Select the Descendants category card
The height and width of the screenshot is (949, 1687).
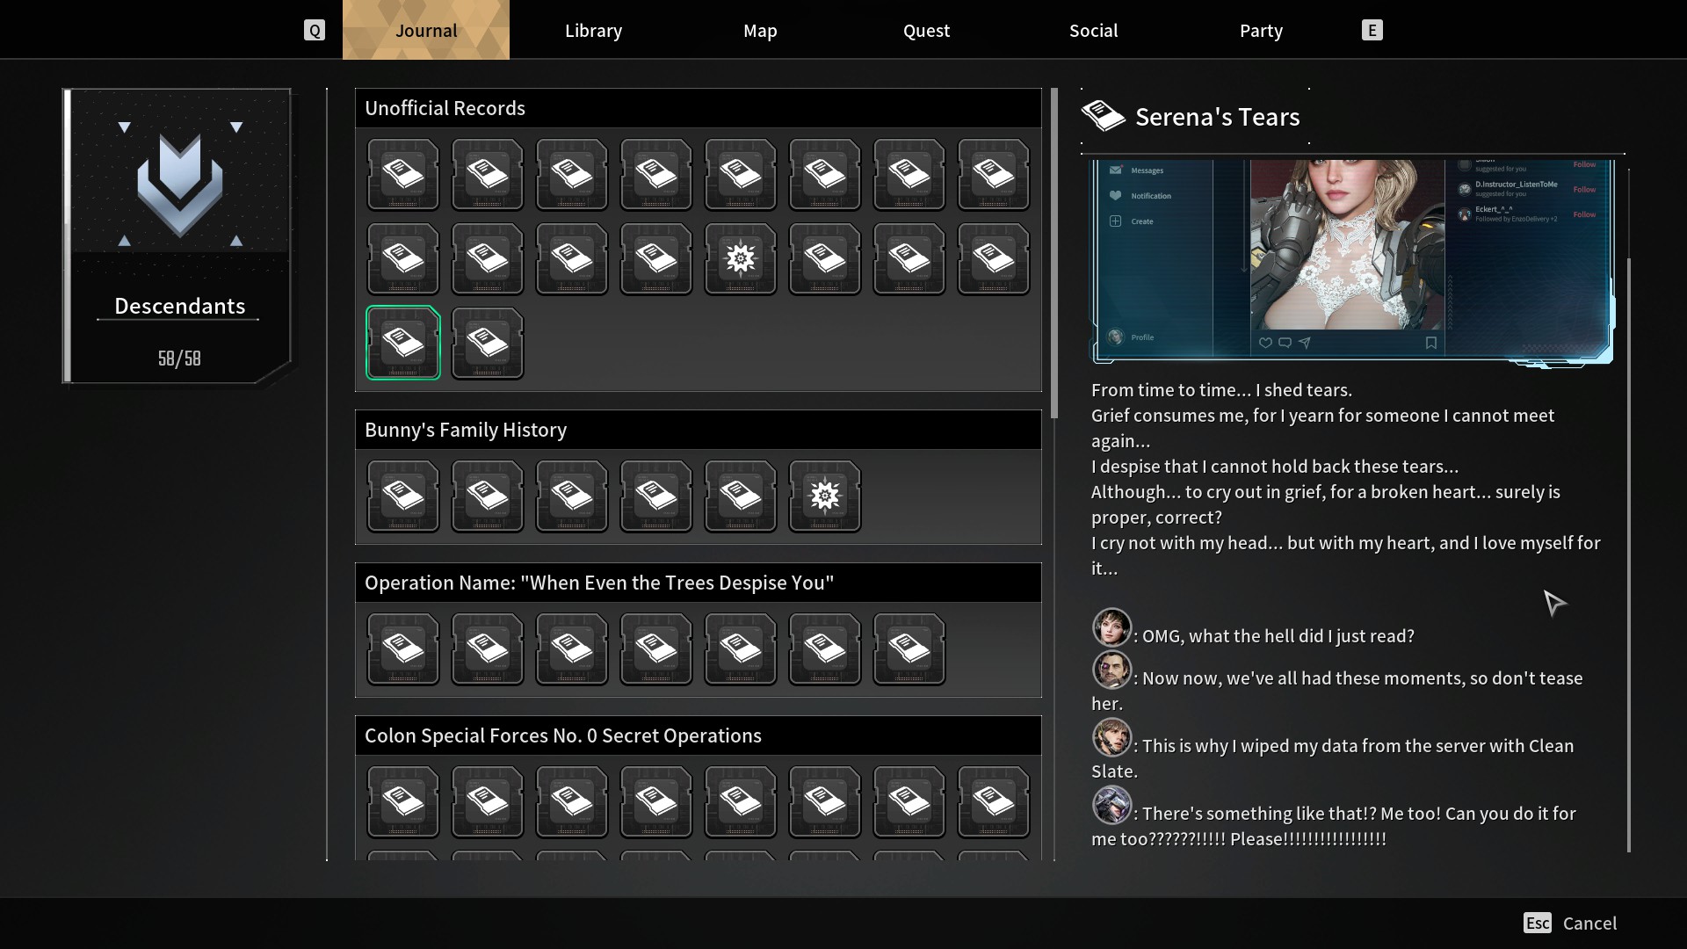pyautogui.click(x=179, y=235)
